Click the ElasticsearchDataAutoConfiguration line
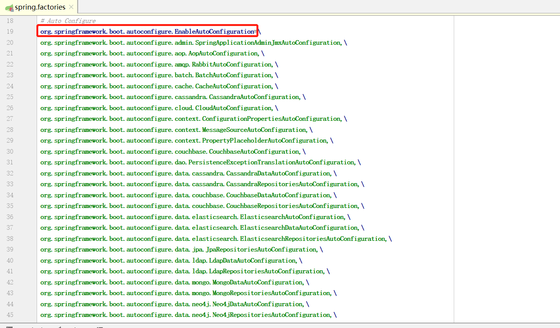Viewport: 560px width, 328px height. (202, 227)
